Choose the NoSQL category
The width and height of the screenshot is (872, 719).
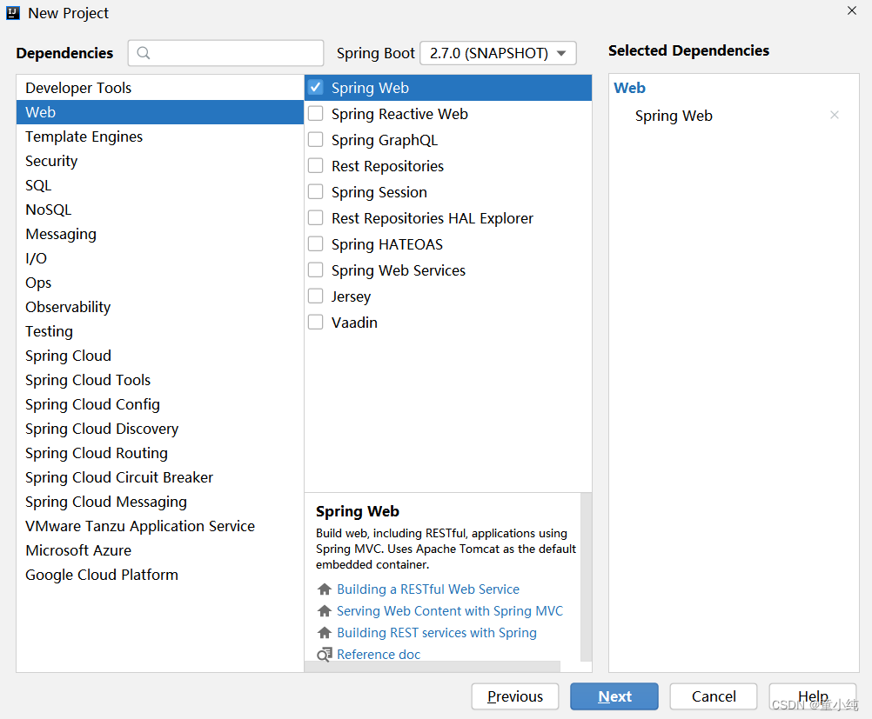160,210
